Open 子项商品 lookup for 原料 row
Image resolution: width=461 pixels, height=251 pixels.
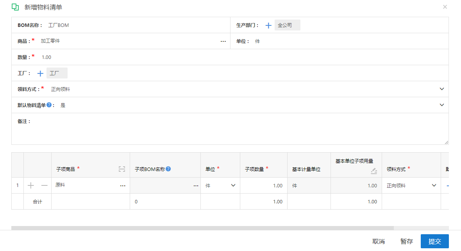pyautogui.click(x=123, y=185)
